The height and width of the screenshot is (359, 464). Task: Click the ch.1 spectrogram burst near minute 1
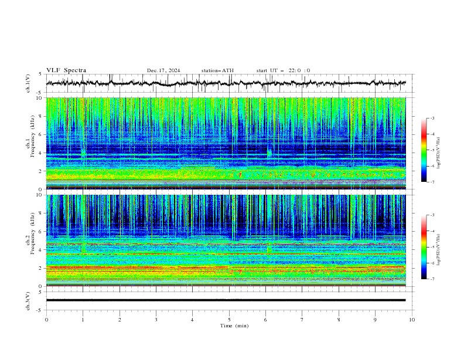point(83,153)
